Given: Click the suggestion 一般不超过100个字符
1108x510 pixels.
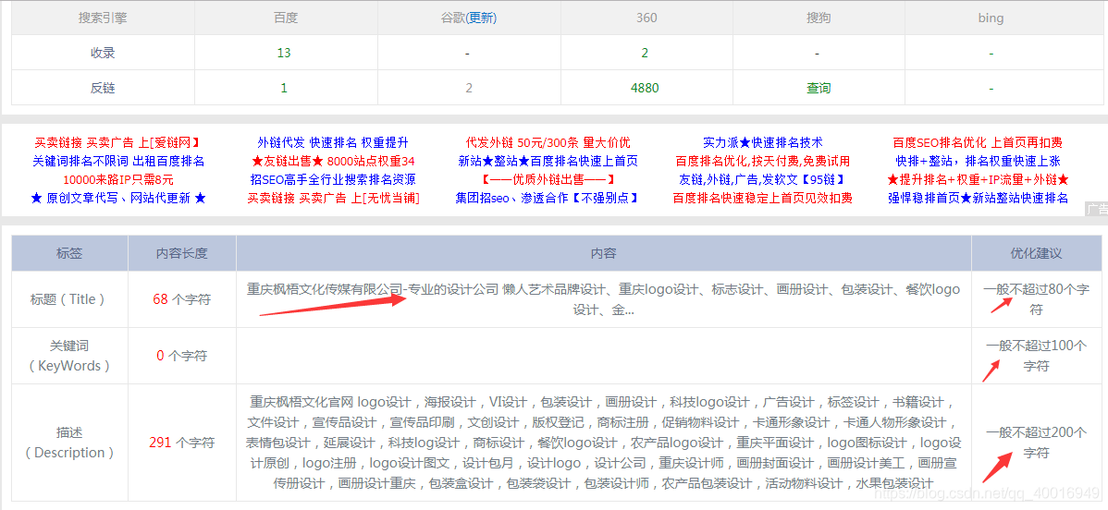Looking at the screenshot, I should 1036,356.
